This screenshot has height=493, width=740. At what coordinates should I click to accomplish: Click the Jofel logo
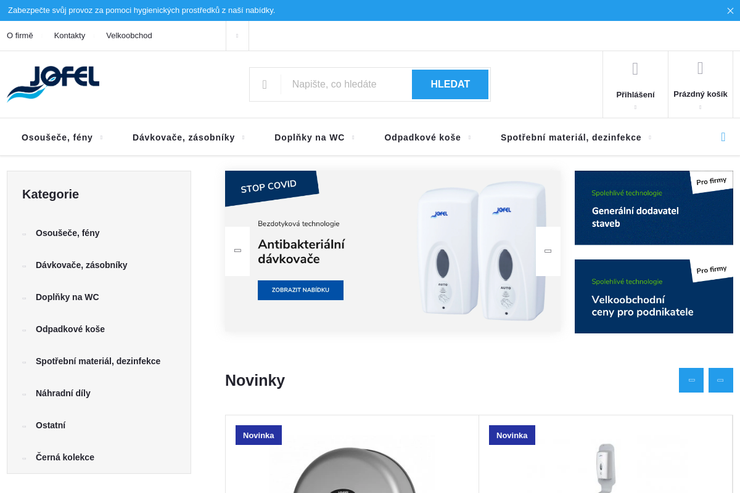pos(53,84)
